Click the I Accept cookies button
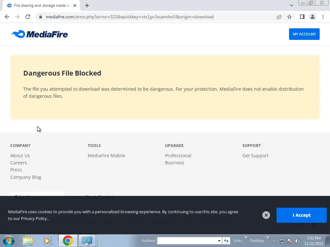 (x=301, y=215)
